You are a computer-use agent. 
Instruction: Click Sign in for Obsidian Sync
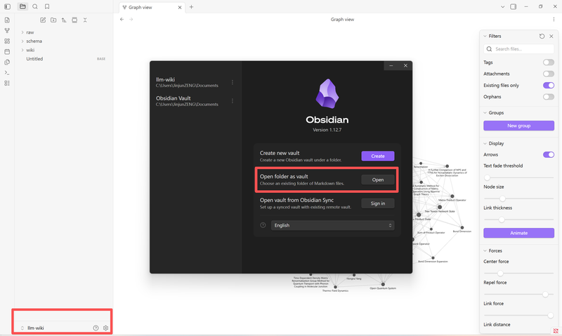coord(378,203)
